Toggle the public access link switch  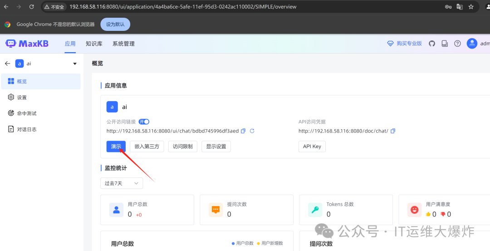point(144,122)
